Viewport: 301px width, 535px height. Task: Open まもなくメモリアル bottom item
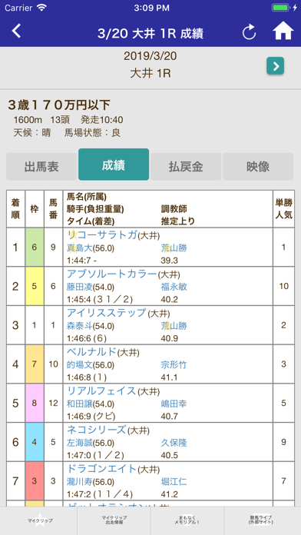click(x=187, y=520)
